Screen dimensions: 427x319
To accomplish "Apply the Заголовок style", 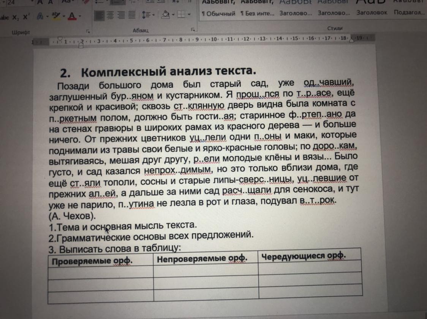I will click(x=372, y=13).
